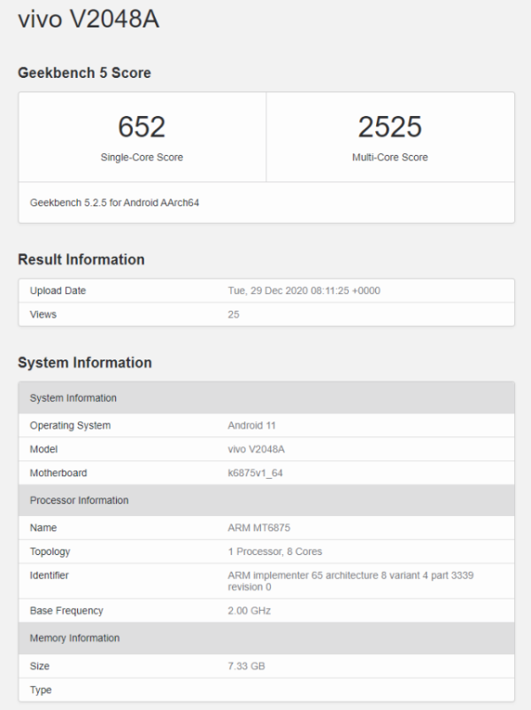
Task: Click the Identifier label
Action: coord(49,575)
